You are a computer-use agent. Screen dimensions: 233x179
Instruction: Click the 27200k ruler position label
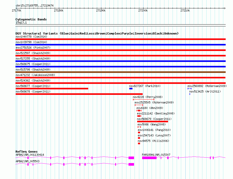coord(143,10)
